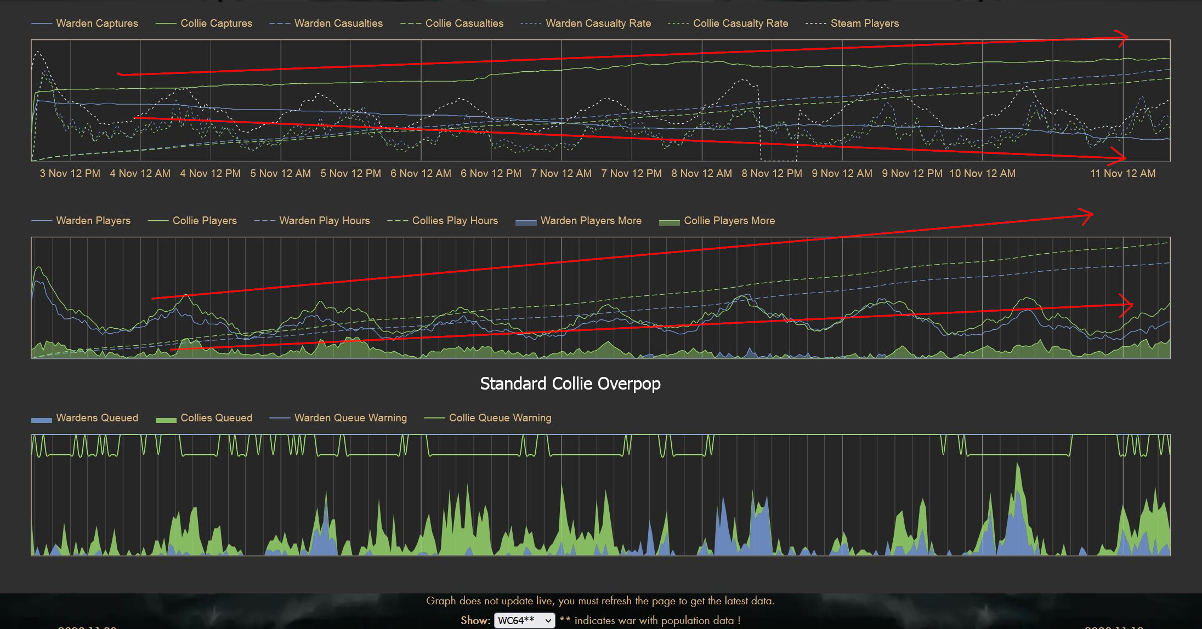Toggle Collie Captures series visibility
Viewport: 1202px width, 629px height.
(x=216, y=24)
